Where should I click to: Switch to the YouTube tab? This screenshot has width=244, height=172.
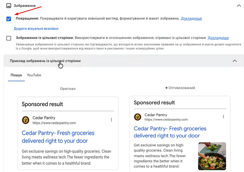34,75
